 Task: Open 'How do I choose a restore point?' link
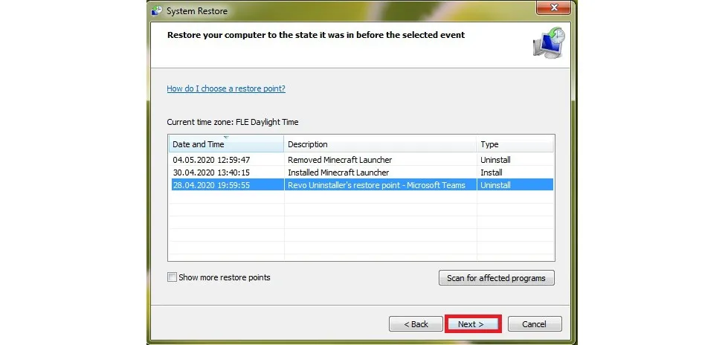(x=226, y=88)
